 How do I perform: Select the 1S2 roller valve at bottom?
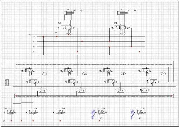[32, 112]
